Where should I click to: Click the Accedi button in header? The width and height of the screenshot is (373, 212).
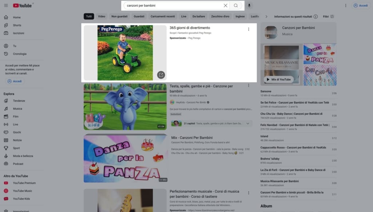[x=361, y=5]
